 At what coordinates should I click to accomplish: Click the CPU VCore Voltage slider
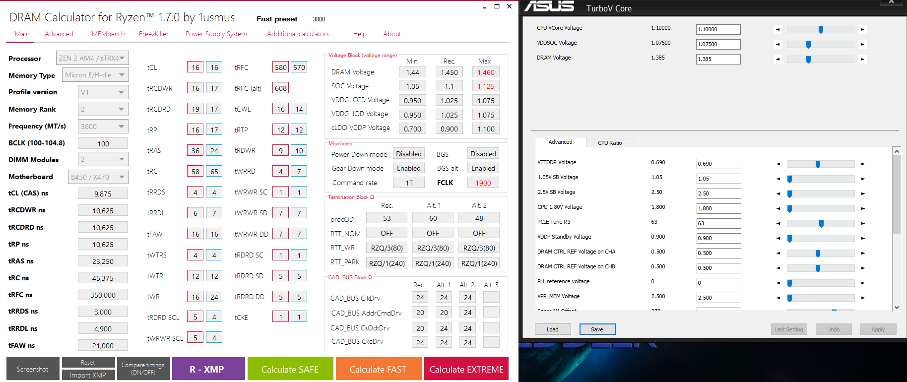(821, 30)
